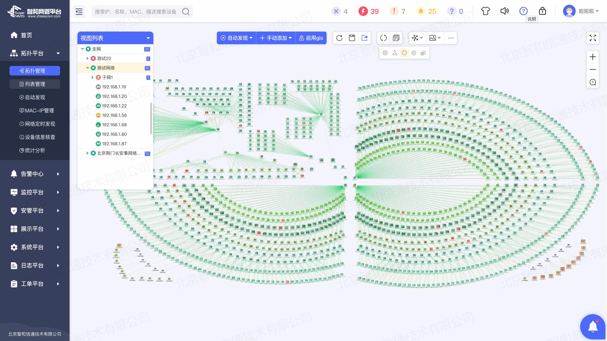The width and height of the screenshot is (607, 341).
Task: Enter fullscreen with the expand icon
Action: (592, 38)
